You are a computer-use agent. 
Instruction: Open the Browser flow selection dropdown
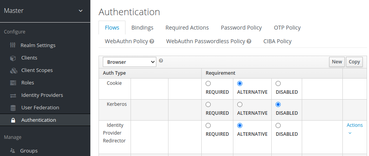pyautogui.click(x=129, y=62)
